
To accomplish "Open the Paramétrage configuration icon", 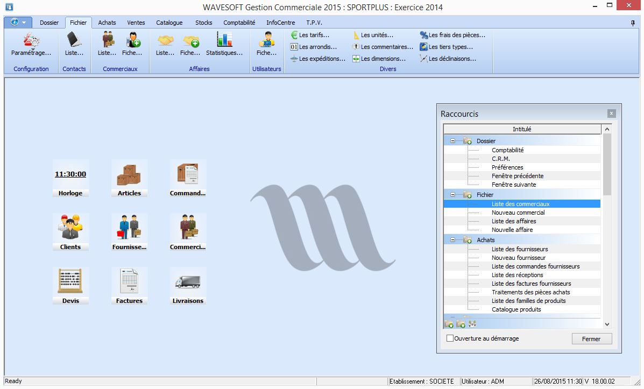I will click(31, 42).
